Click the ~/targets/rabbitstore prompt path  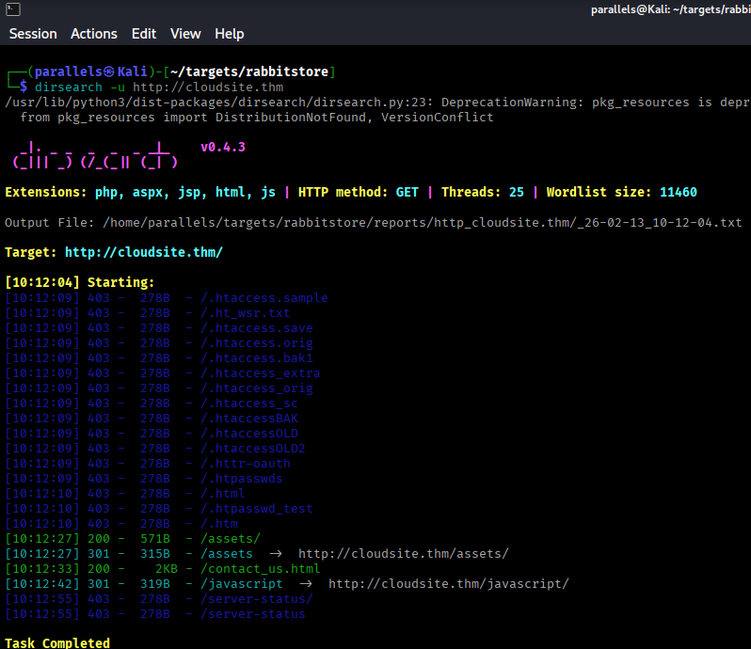tap(249, 71)
